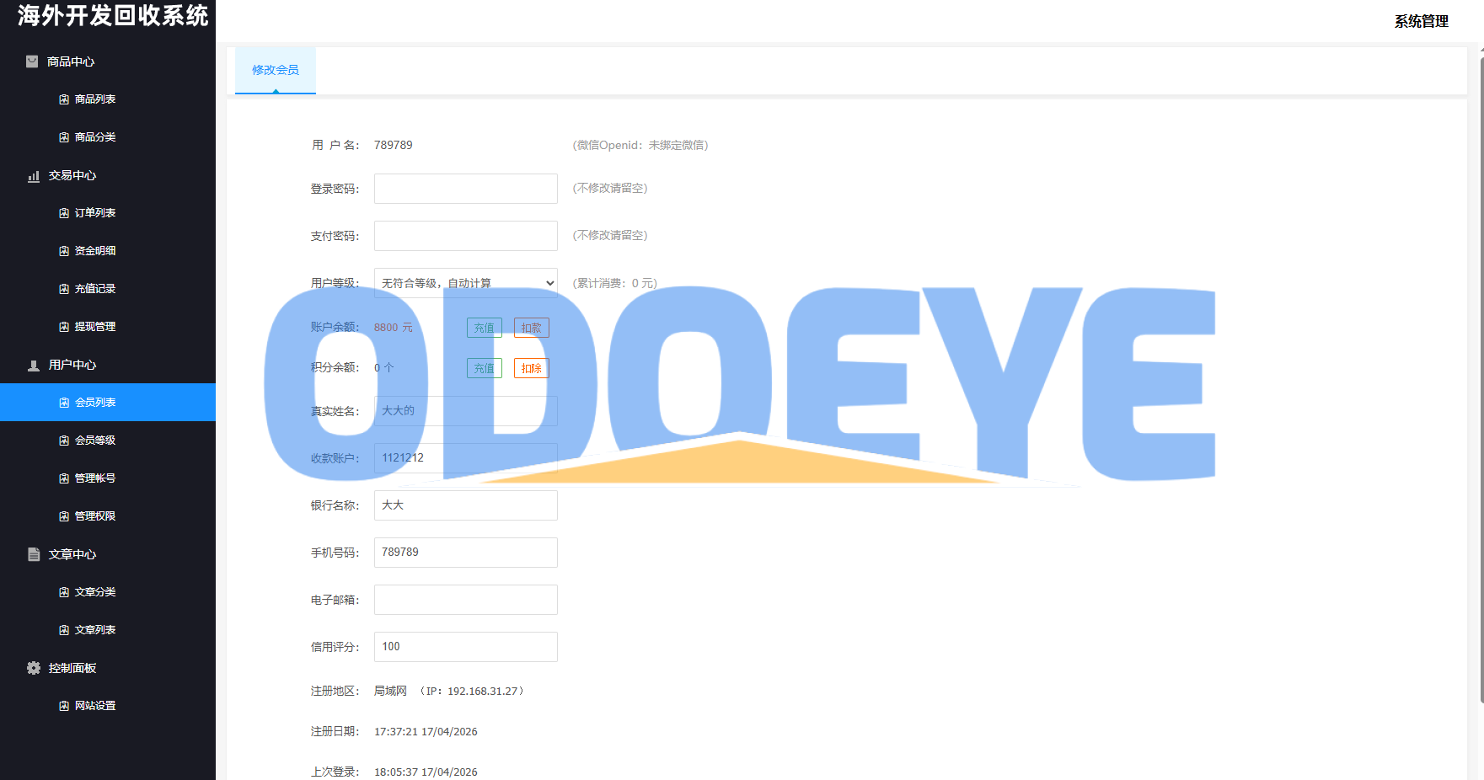Click the 电子邮箱 input field
This screenshot has width=1484, height=780.
pyautogui.click(x=466, y=600)
